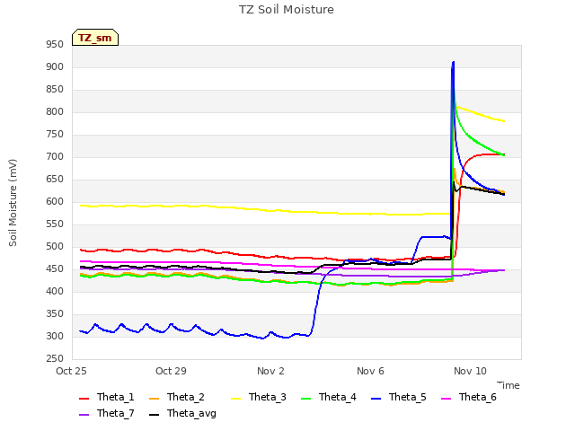Click the green Theta_4 legend swatch
Viewport: 575px width, 431px height.
[305, 399]
